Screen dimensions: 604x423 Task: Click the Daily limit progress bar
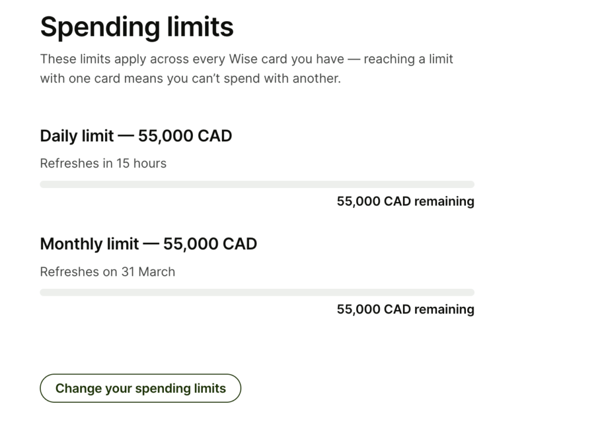pos(257,184)
